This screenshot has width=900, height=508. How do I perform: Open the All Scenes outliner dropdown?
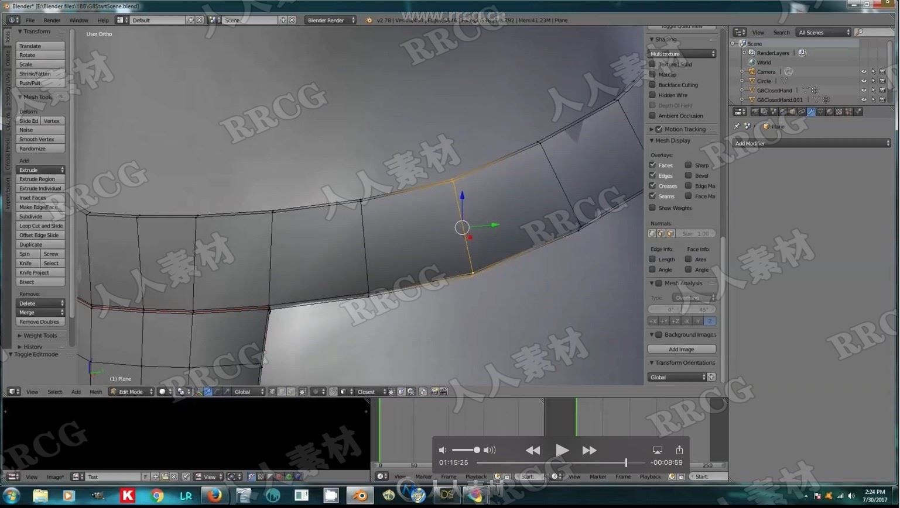click(x=824, y=32)
